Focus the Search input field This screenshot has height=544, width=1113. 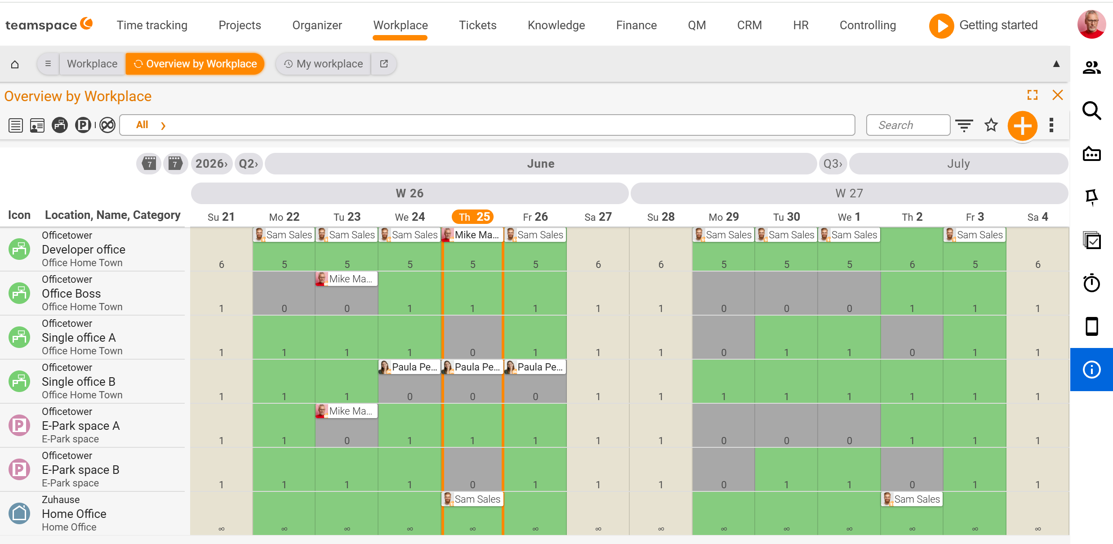908,125
